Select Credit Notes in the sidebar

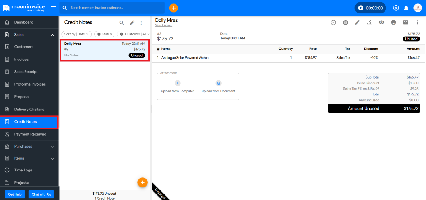point(29,122)
